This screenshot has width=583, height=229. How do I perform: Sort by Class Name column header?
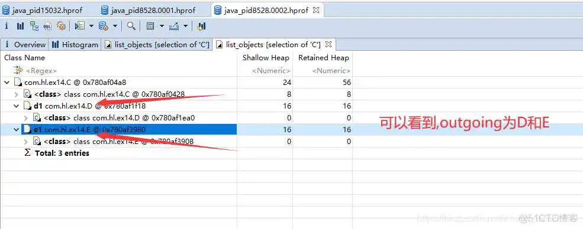24,58
